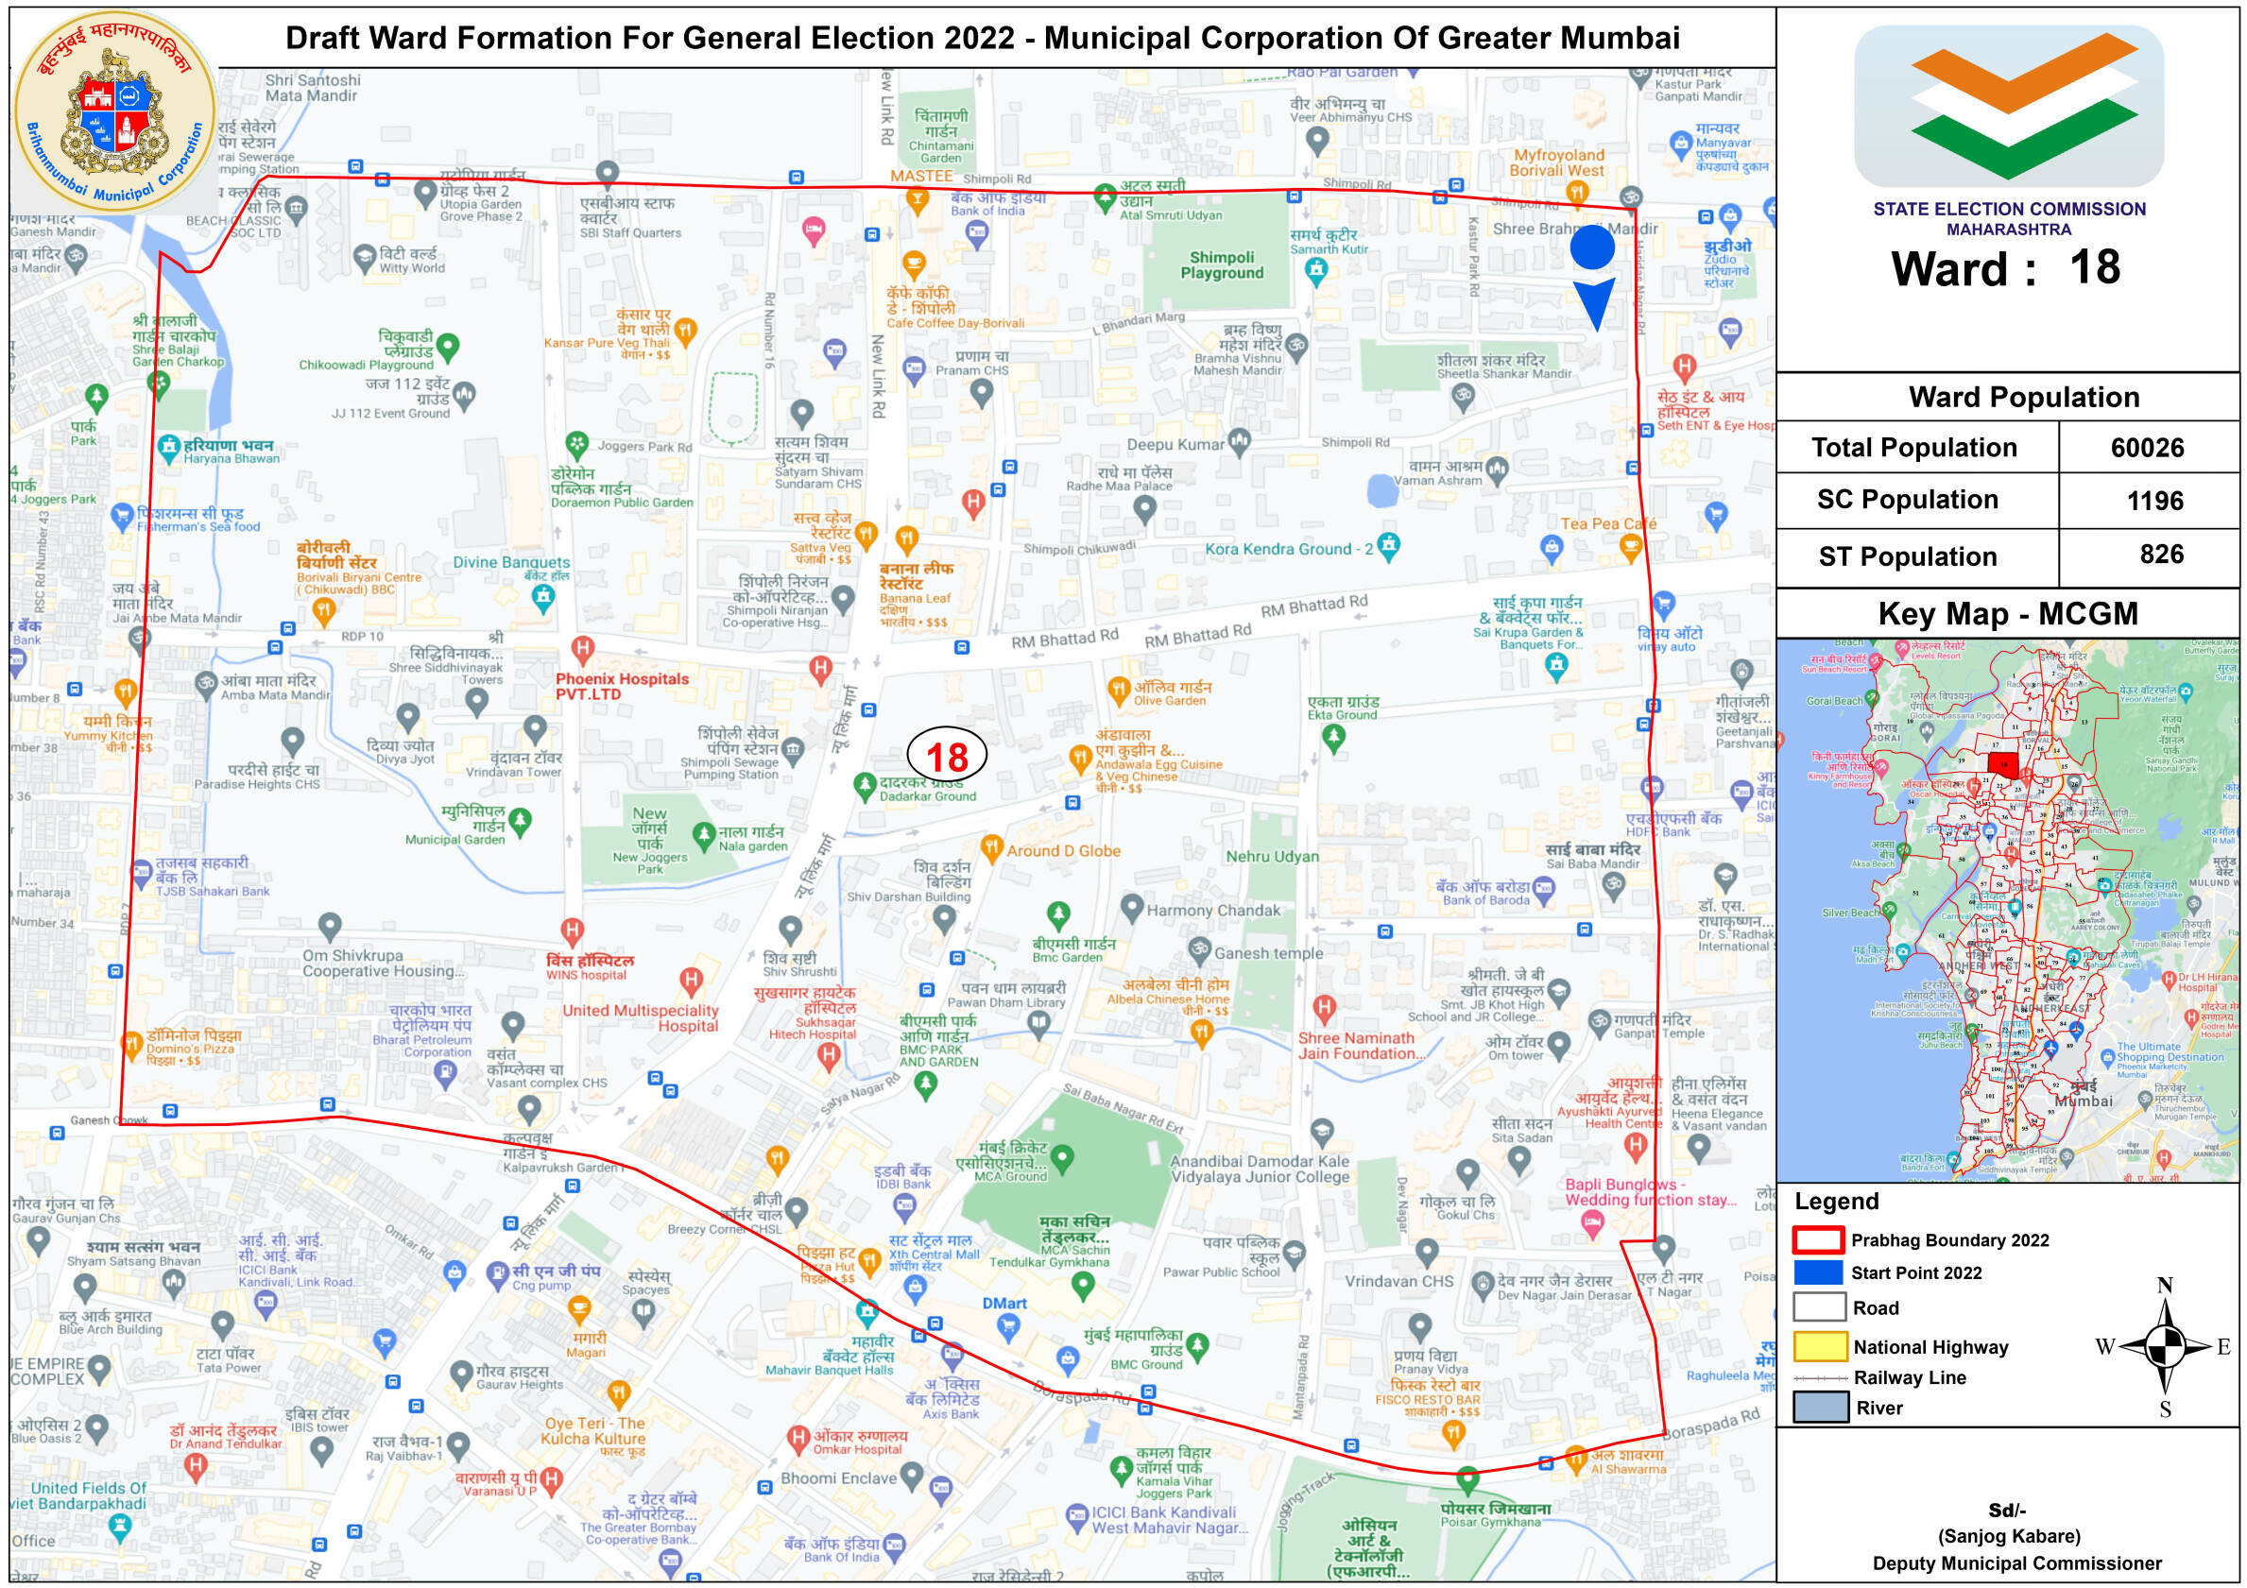Click the Key Map MCGM thumbnail
The image size is (2247, 1588).
(2007, 910)
